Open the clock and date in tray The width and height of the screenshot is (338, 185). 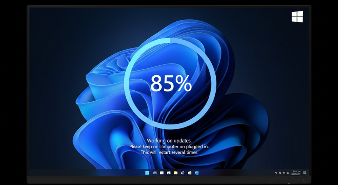tap(296, 173)
